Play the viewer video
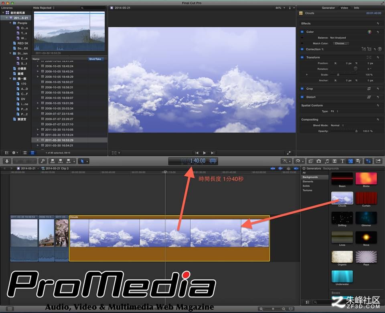Image resolution: width=385 pixels, height=313 pixels. point(205,153)
